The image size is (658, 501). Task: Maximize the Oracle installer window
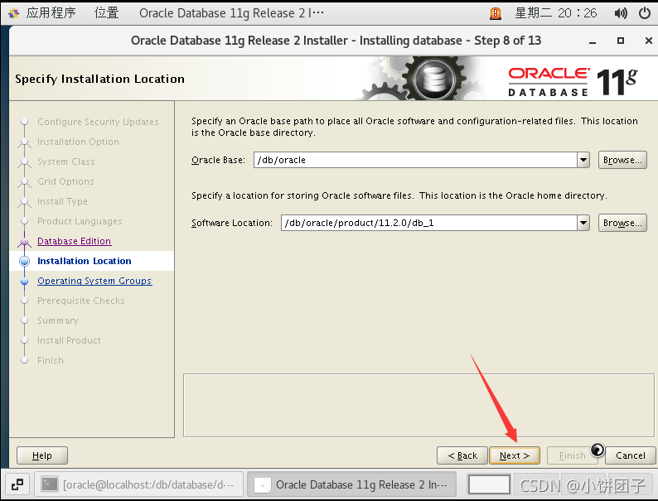(621, 41)
